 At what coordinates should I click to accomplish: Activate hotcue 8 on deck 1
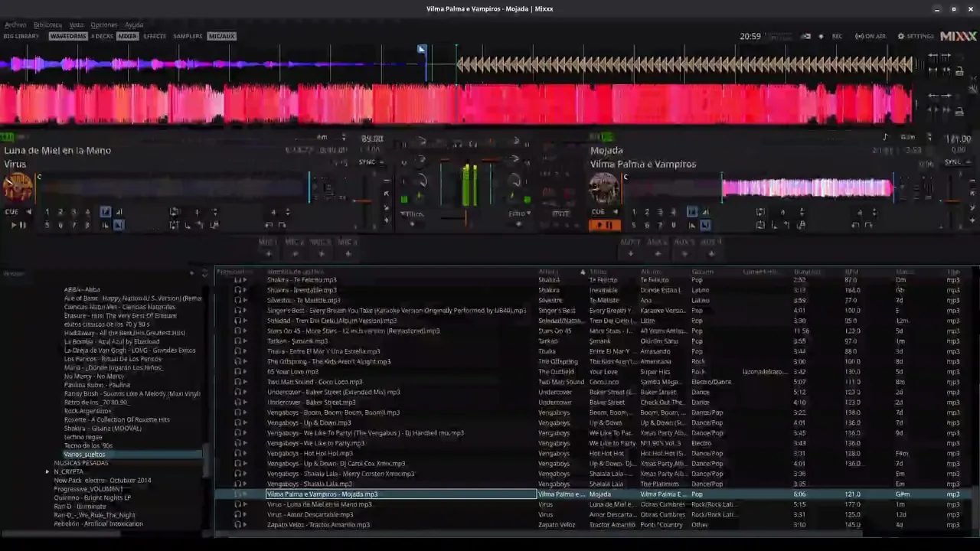pyautogui.click(x=87, y=225)
